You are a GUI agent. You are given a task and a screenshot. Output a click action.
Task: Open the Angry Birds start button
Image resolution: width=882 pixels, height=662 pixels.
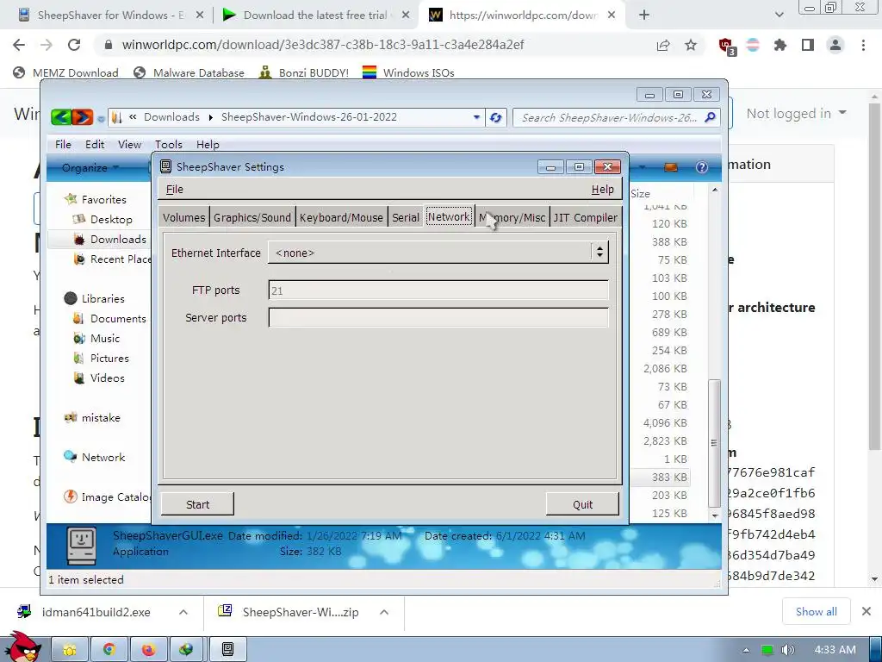pos(22,647)
